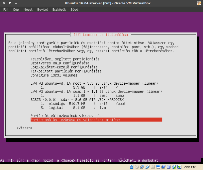Image resolution: width=203 pixels, height=170 pixels.
Task: Choose Configure iSCSI volumes
Action: click(x=54, y=75)
